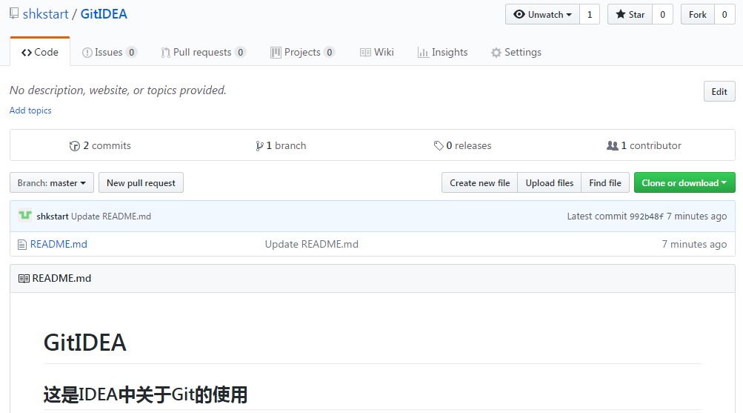Click the contributors people icon
Image resolution: width=743 pixels, height=413 pixels.
[x=612, y=146]
